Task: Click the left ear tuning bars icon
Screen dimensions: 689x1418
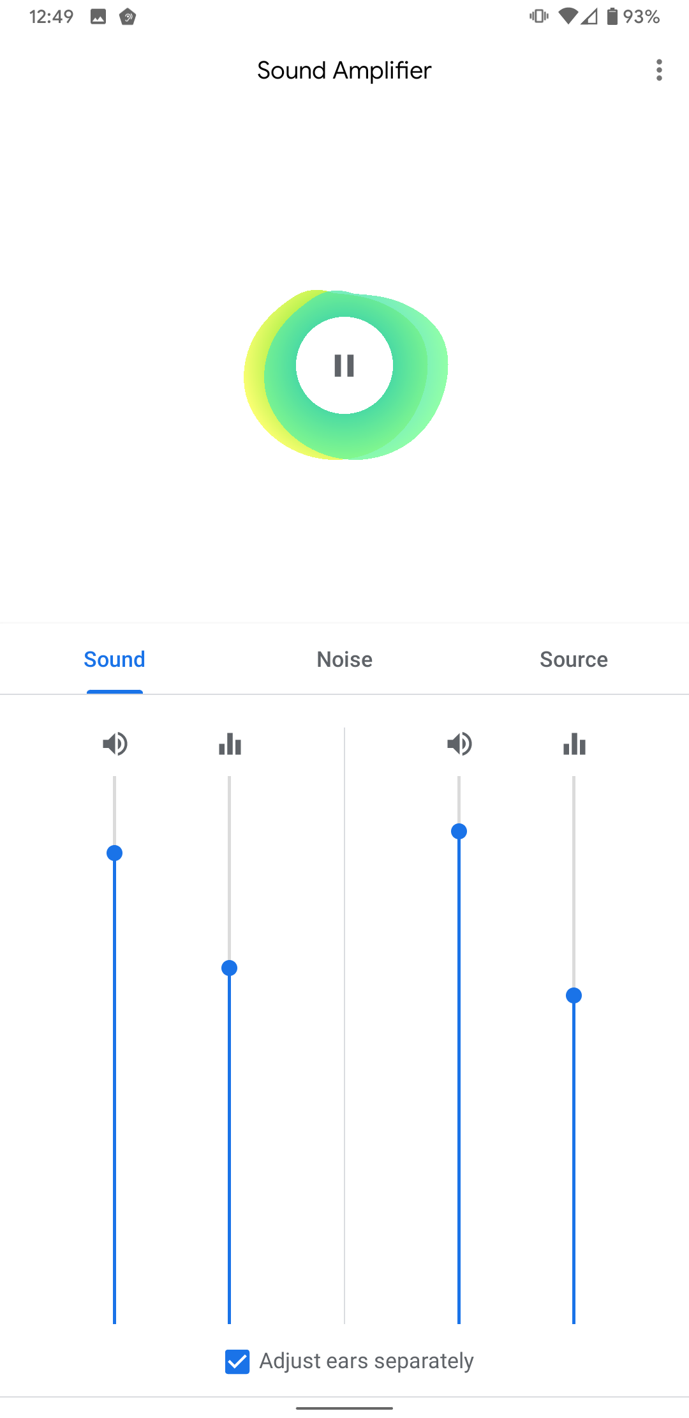Action: coord(230,743)
